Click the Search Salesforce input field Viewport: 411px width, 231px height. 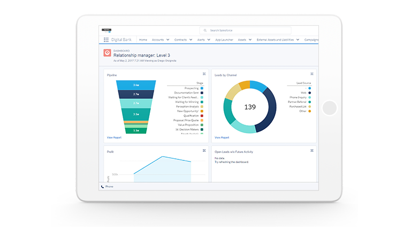(x=246, y=31)
